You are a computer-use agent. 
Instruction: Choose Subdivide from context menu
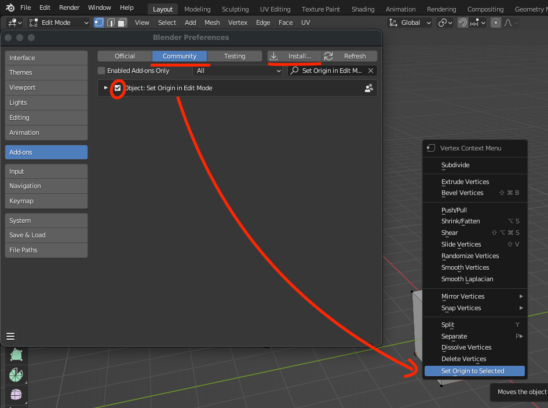(474, 165)
